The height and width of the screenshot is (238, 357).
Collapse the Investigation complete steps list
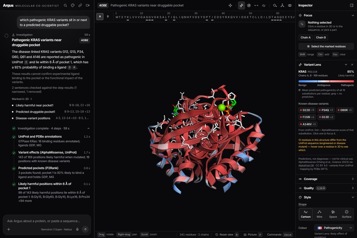click(x=88, y=129)
